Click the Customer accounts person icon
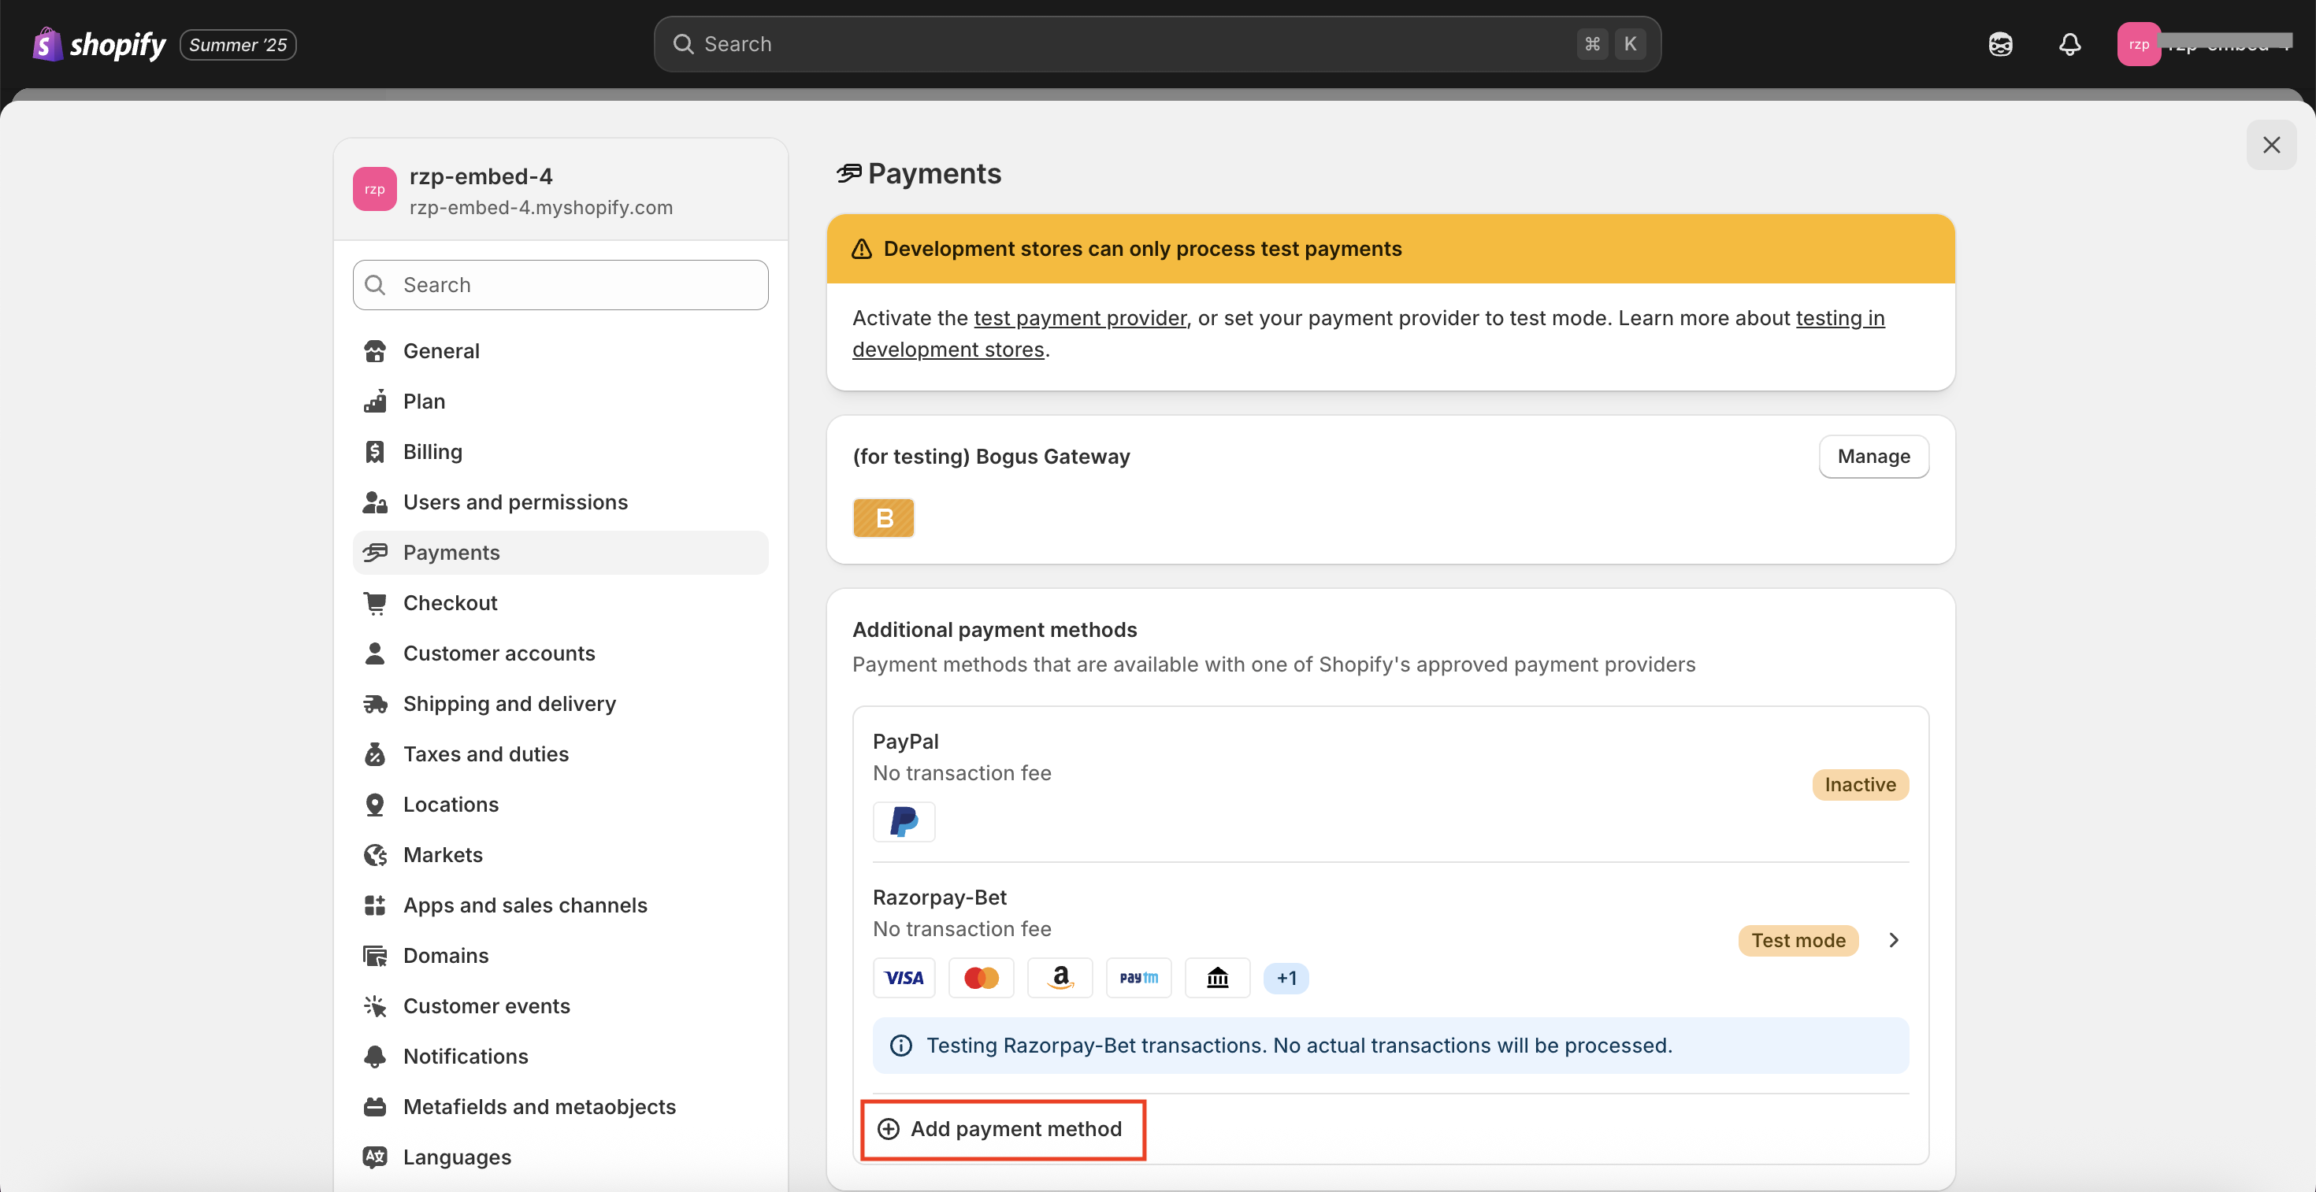2316x1192 pixels. tap(375, 653)
